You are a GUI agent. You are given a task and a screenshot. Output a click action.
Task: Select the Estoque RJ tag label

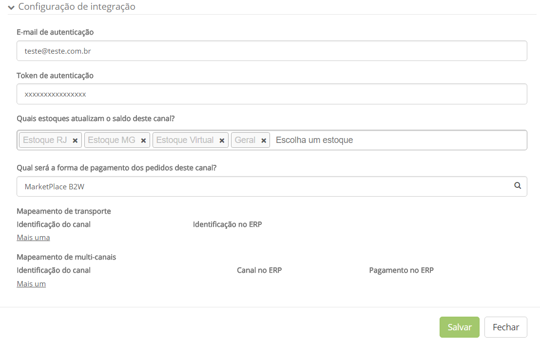click(x=45, y=140)
